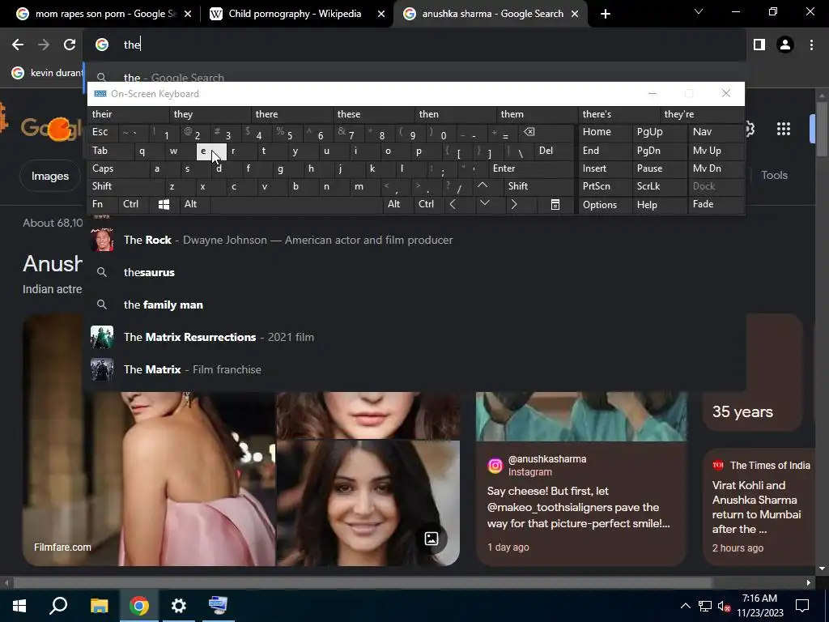Viewport: 829px width, 622px height.
Task: Click the Chrome back arrow
Action: (x=18, y=45)
